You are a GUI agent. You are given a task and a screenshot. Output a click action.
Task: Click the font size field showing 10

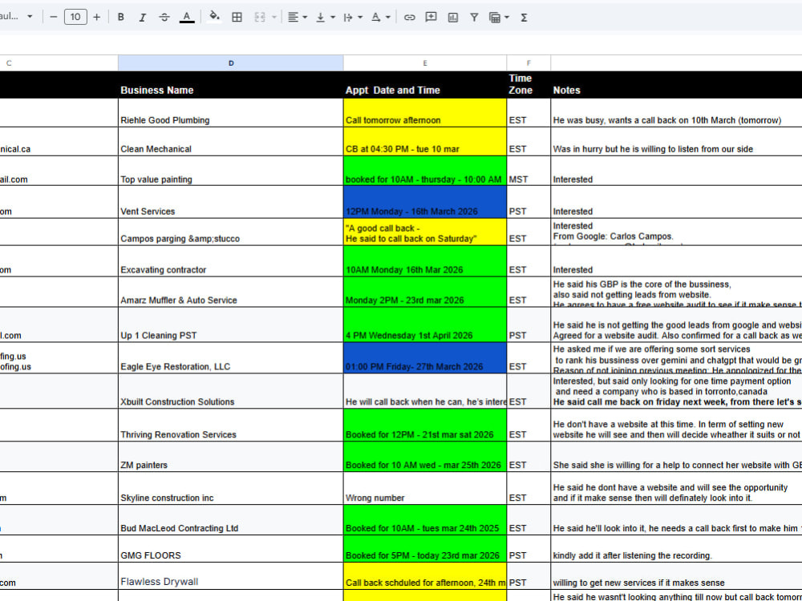pyautogui.click(x=75, y=17)
